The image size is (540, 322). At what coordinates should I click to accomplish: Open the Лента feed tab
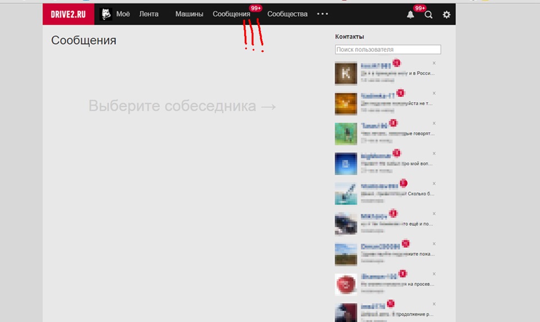coord(148,14)
